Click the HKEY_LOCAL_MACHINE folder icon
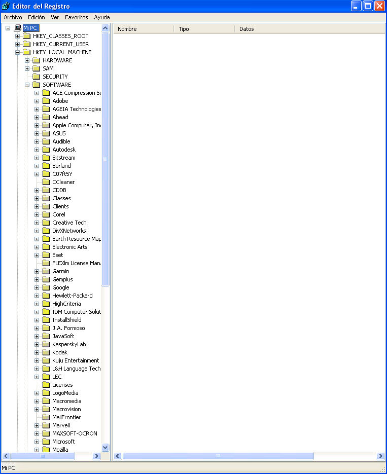This screenshot has width=387, height=474. 27,52
